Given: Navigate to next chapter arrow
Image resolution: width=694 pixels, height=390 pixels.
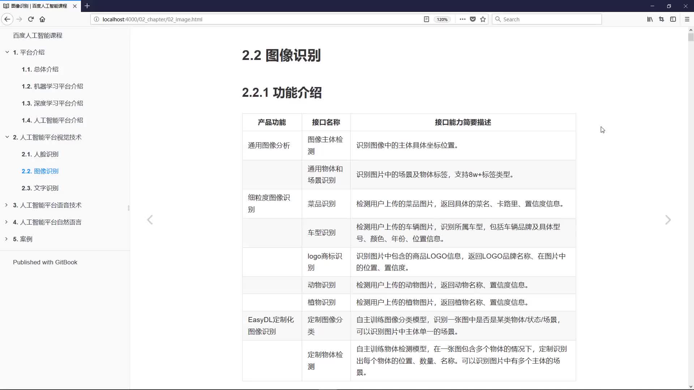Looking at the screenshot, I should click(668, 220).
